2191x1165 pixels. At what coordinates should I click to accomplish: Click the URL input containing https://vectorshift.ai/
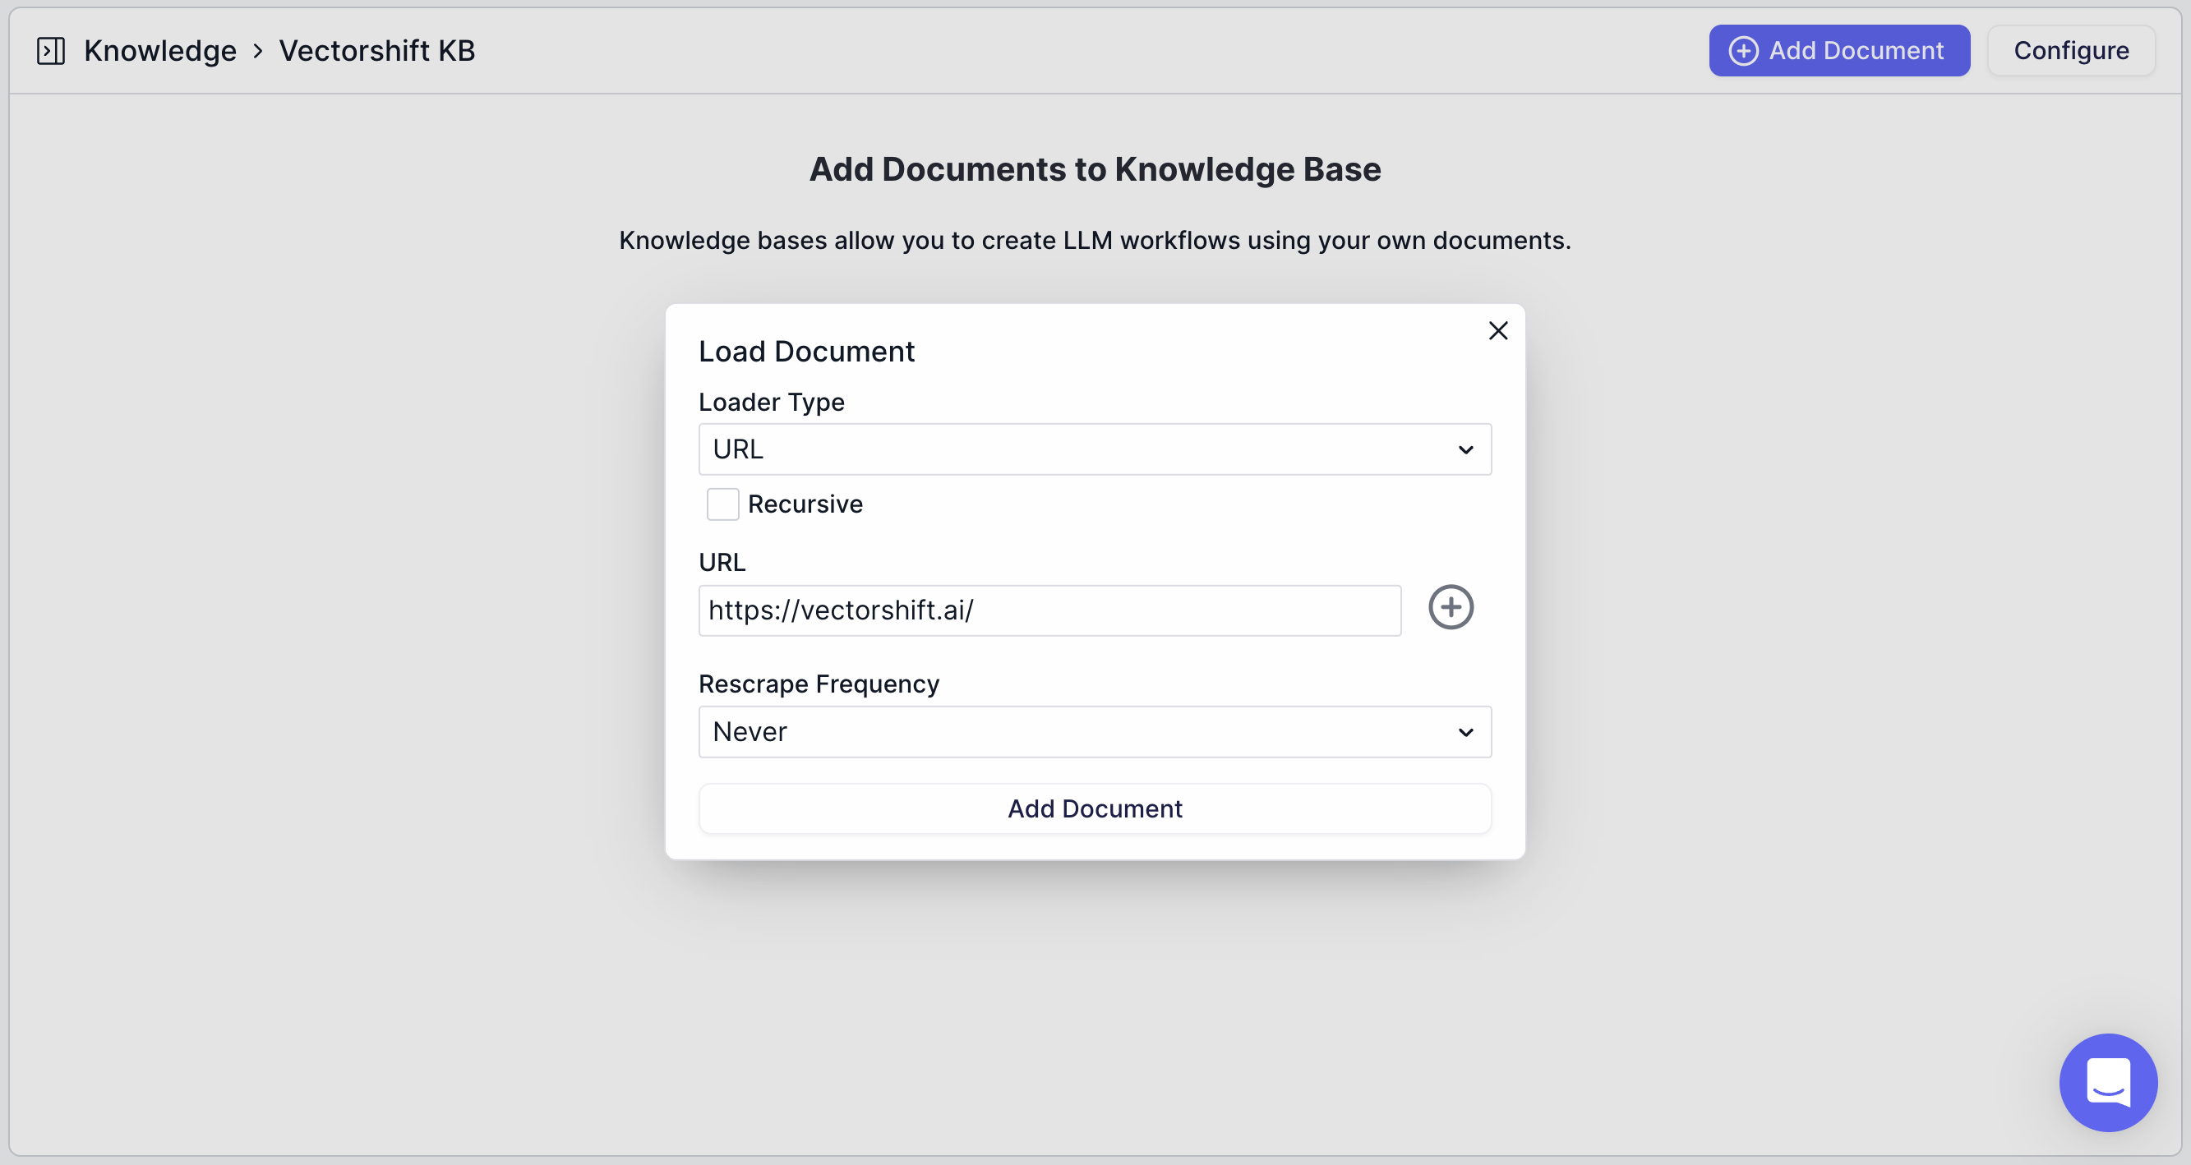click(x=1049, y=610)
